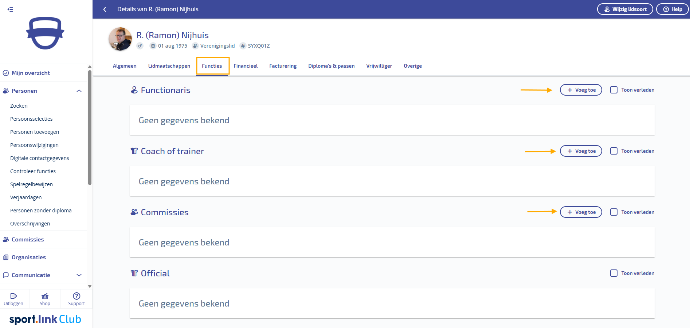690x328 pixels.
Task: Open Digitale contactgegevens
Action: [40, 158]
